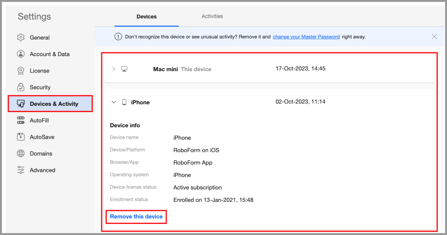Open AutoFill settings from the sidebar
The height and width of the screenshot is (235, 447).
[x=21, y=120]
